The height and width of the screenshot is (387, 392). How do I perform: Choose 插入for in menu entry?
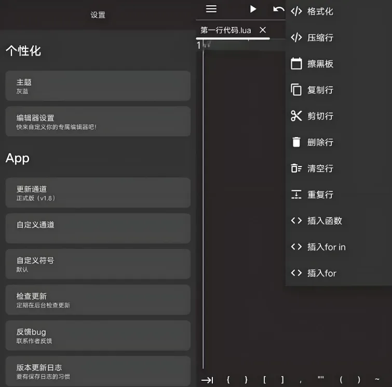pos(339,247)
